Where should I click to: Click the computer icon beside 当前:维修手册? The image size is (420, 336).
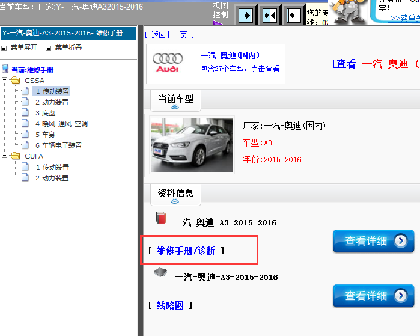[5, 69]
